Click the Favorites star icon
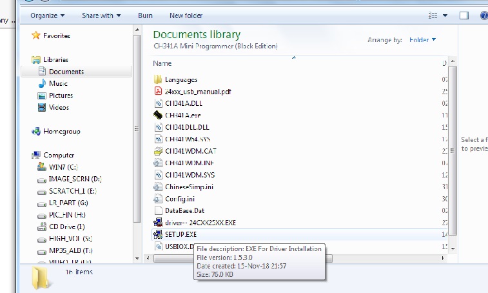The image size is (488, 293). (36, 35)
